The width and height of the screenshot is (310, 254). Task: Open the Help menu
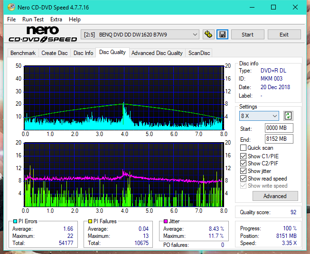[x=75, y=19]
